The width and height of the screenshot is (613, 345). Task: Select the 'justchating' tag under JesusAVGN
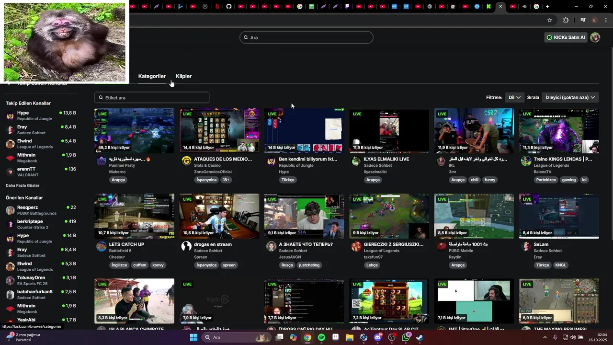(309, 265)
